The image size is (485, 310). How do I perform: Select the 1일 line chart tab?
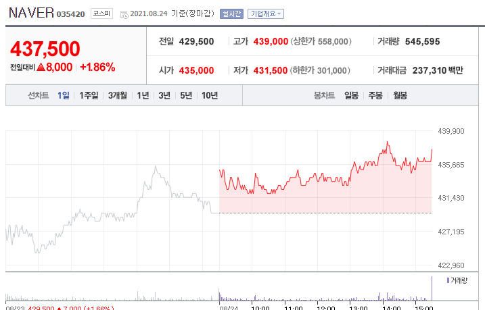point(64,95)
